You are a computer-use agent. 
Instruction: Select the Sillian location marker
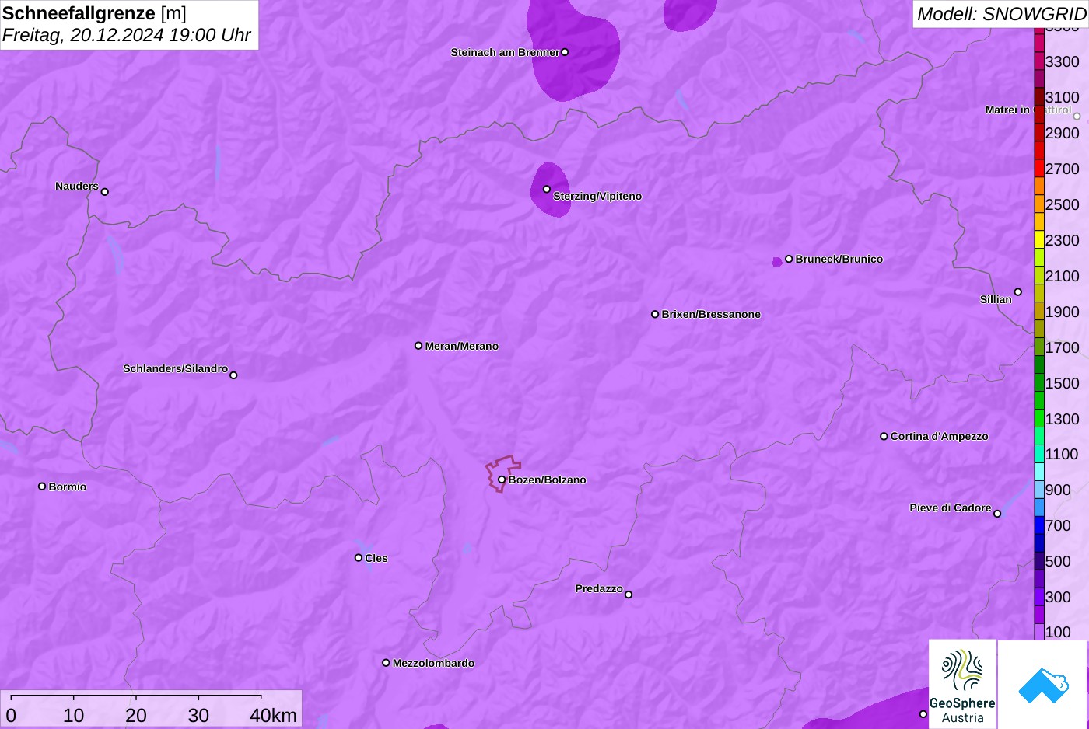[1018, 292]
